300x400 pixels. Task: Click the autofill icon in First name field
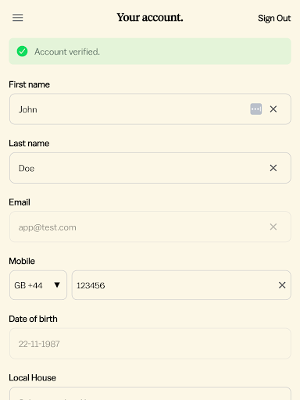pos(256,109)
